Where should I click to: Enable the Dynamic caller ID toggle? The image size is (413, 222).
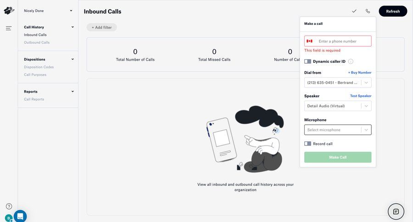(x=307, y=61)
